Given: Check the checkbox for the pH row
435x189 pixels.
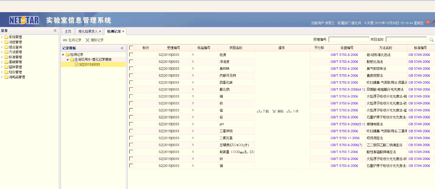Looking at the screenshot, I should click(131, 124).
